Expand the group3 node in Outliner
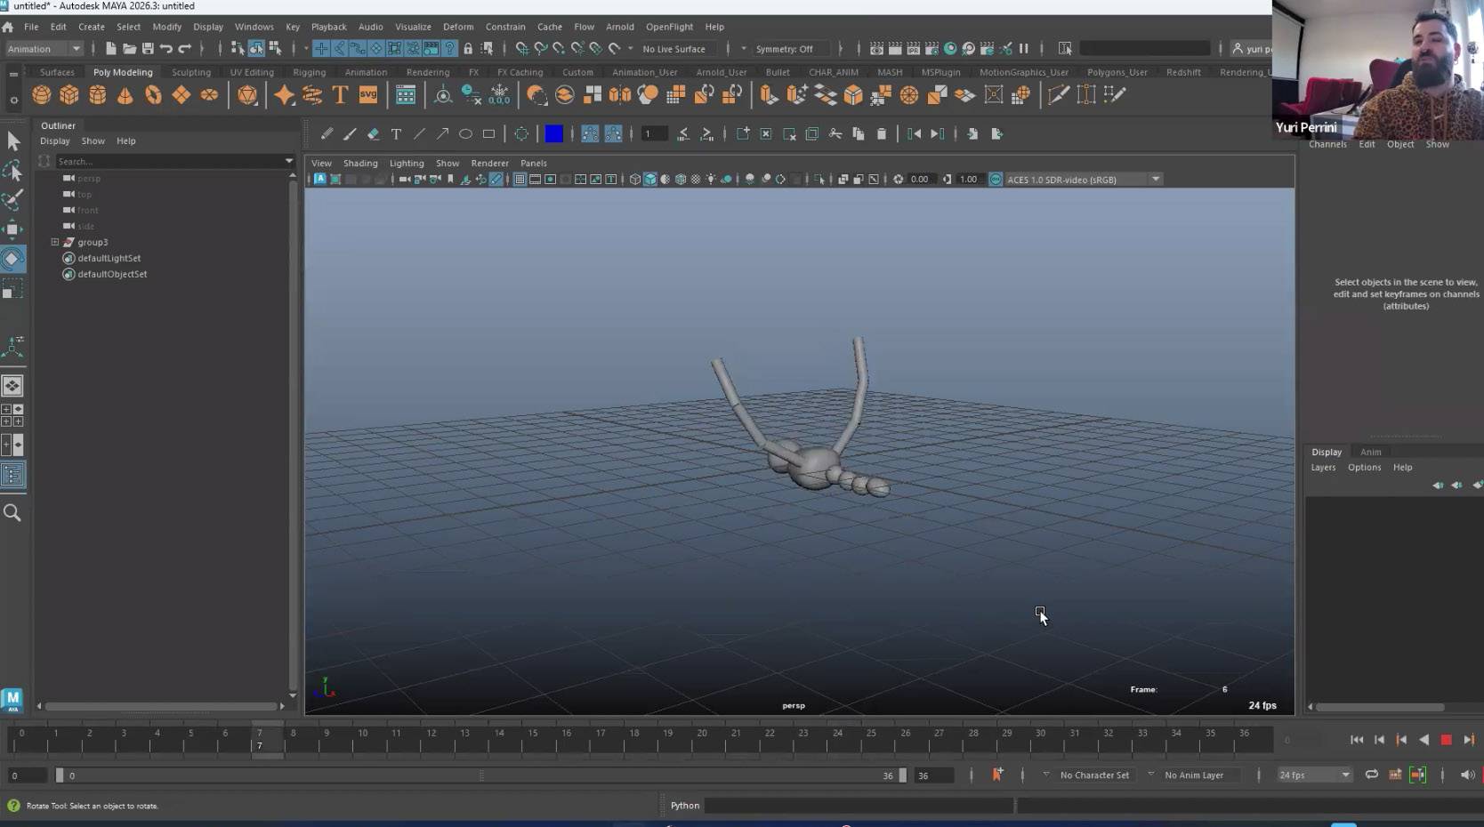The height and width of the screenshot is (827, 1484). pyautogui.click(x=54, y=242)
